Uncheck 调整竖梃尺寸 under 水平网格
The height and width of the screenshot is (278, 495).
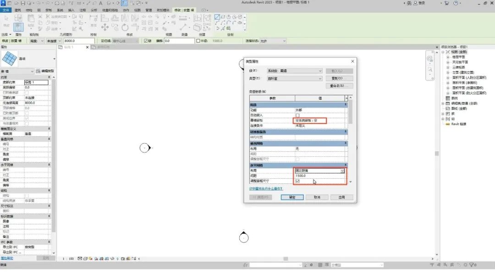point(297,181)
